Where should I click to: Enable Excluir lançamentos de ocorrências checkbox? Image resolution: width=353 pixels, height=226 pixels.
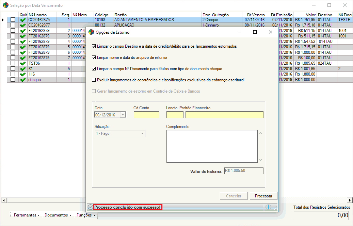tap(94, 80)
